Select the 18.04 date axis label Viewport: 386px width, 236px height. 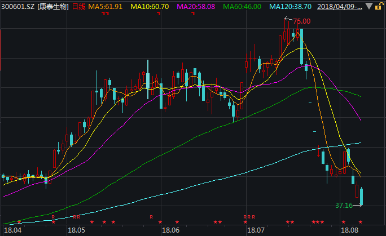pyautogui.click(x=13, y=230)
